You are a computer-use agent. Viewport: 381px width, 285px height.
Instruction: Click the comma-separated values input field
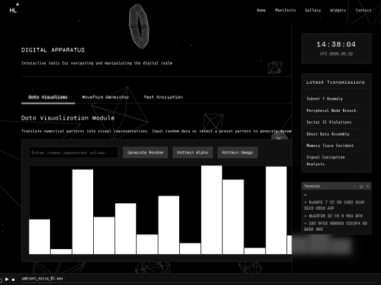[x=73, y=153]
